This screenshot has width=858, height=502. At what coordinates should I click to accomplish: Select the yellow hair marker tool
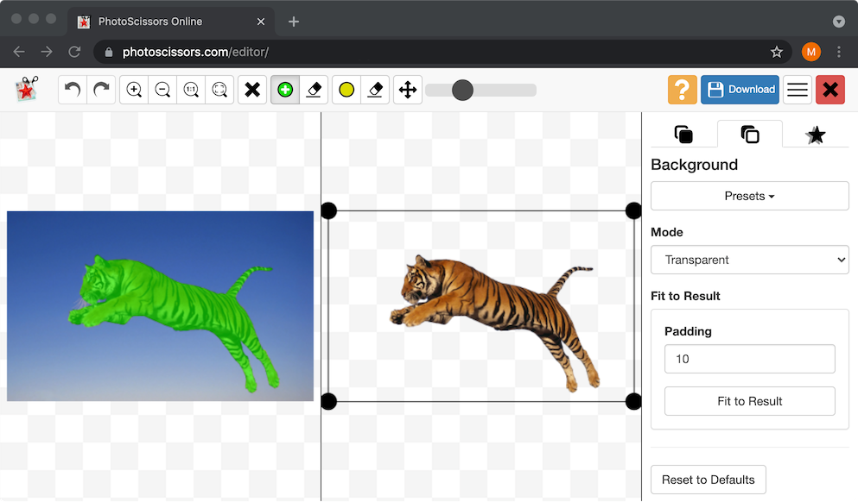coord(346,90)
